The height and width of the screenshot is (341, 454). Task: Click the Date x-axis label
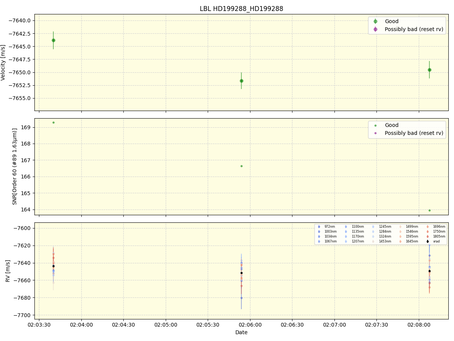tap(241, 332)
